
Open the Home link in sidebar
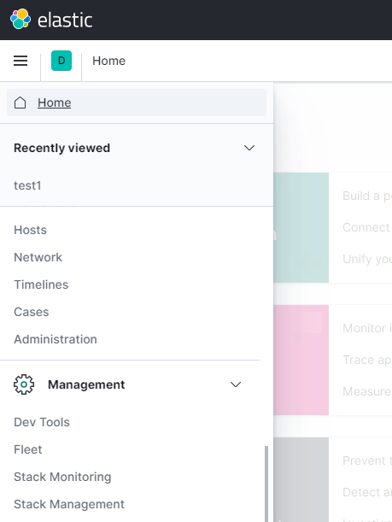[x=55, y=103]
